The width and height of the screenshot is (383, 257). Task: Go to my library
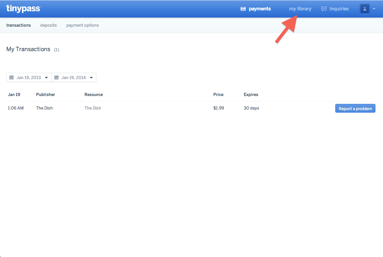coord(300,9)
